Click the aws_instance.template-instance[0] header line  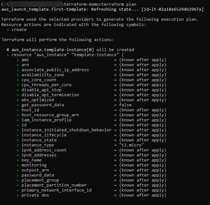click(70, 50)
